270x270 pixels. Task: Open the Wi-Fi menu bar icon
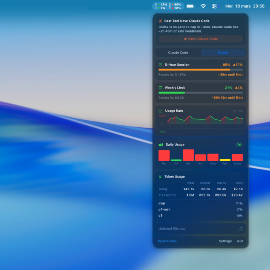coord(203,6)
